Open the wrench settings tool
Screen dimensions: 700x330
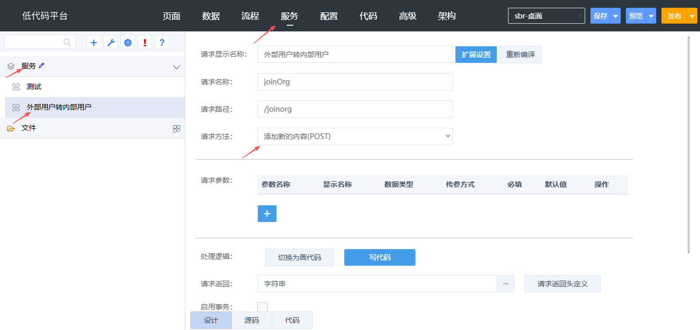coord(111,43)
